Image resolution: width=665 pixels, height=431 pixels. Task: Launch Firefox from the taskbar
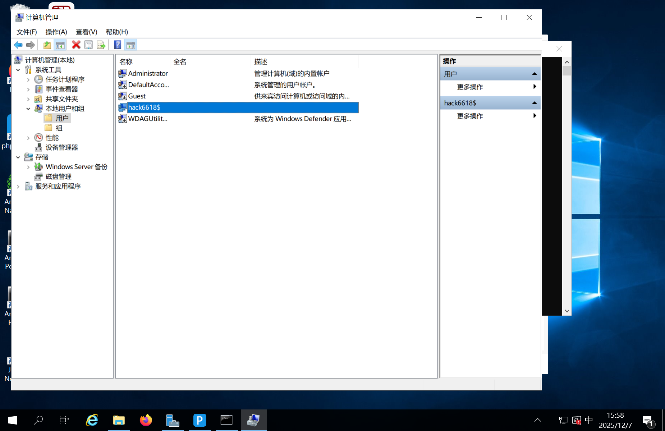[x=146, y=420]
